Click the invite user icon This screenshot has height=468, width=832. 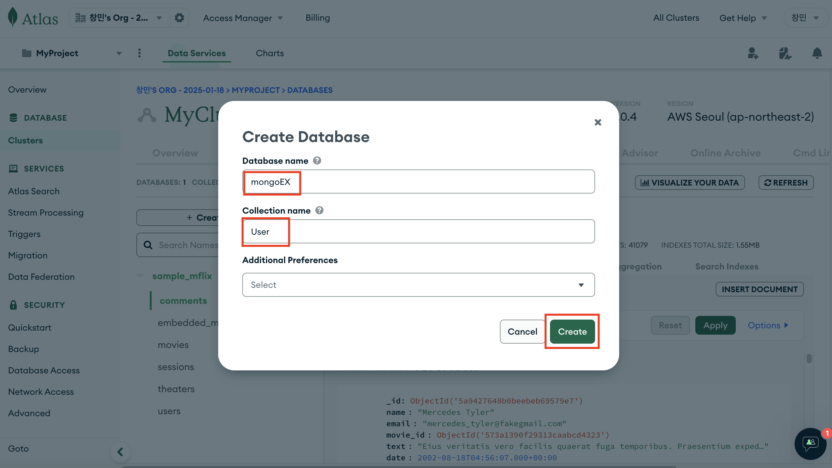[x=753, y=53]
